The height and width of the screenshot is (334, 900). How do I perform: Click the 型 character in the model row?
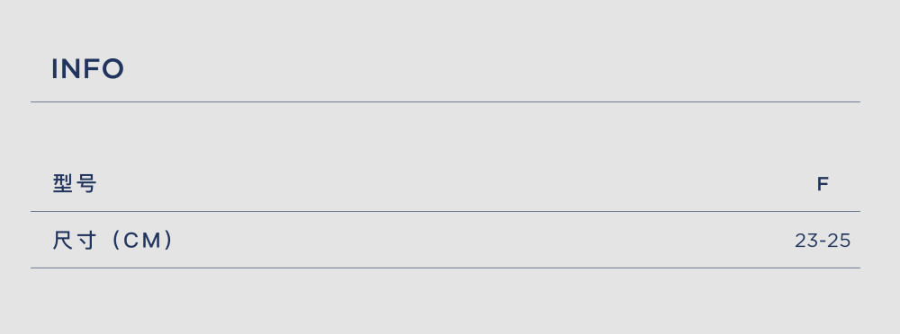pos(62,183)
